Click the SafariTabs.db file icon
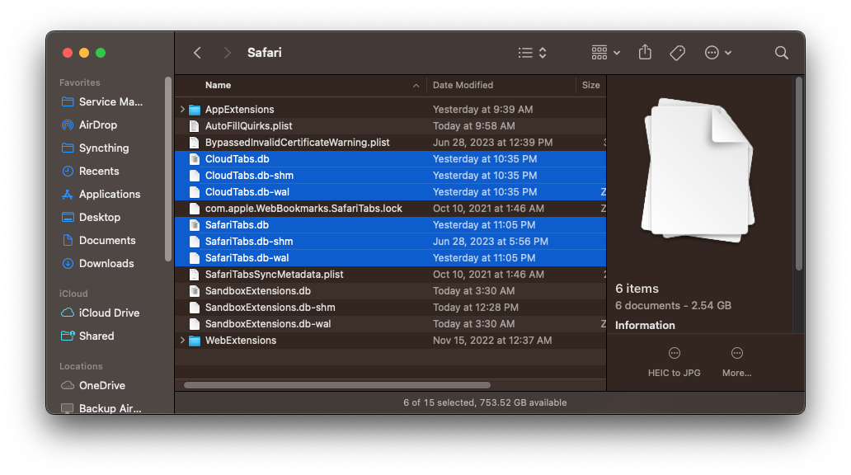Image resolution: width=851 pixels, height=475 pixels. point(195,225)
